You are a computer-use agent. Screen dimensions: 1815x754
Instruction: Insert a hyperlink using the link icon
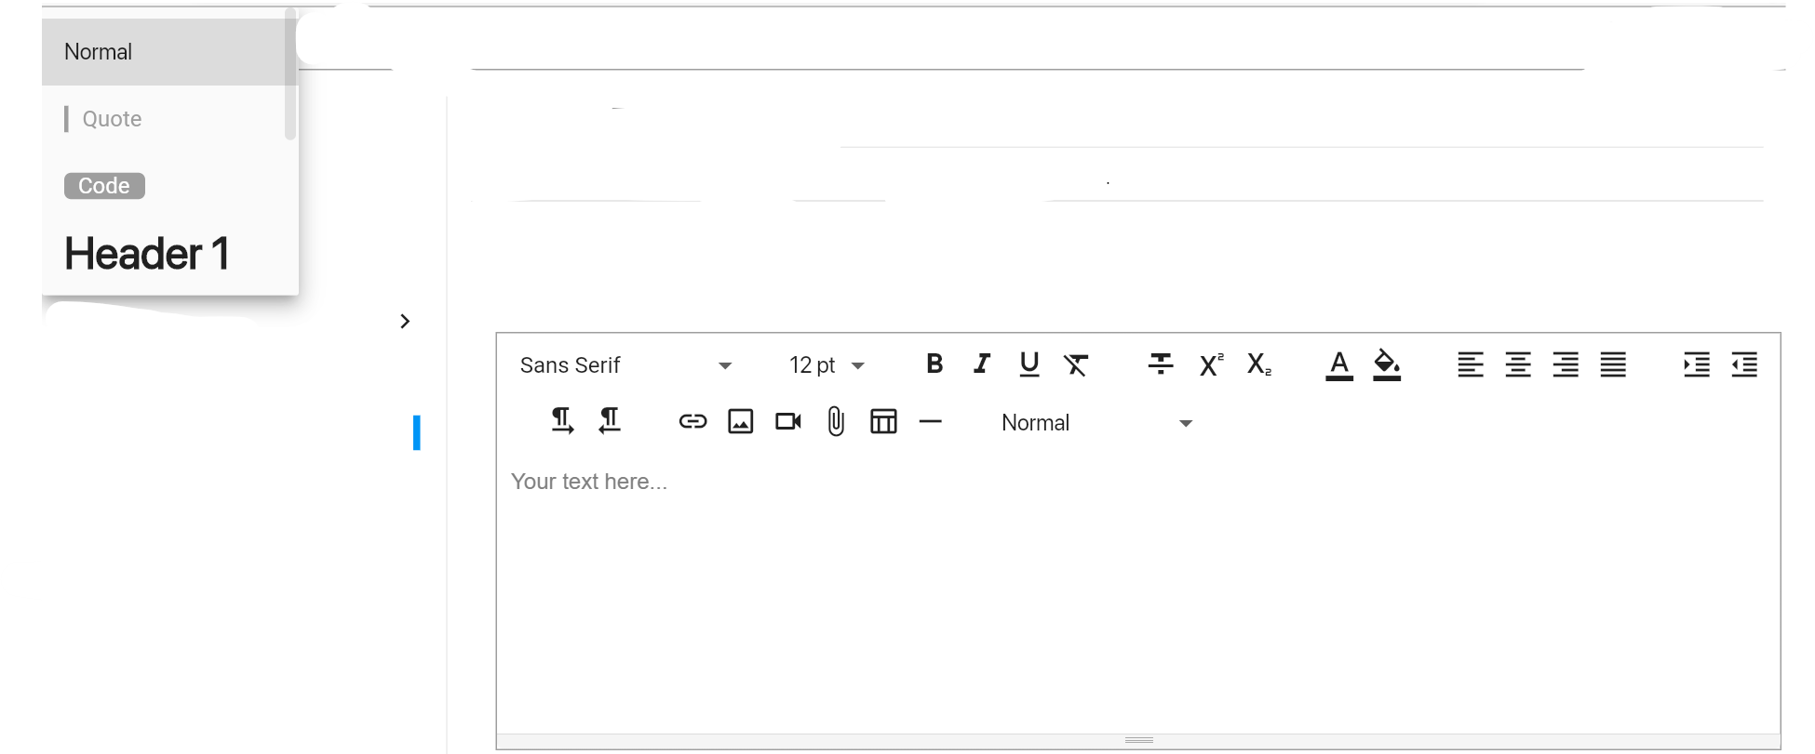point(693,421)
